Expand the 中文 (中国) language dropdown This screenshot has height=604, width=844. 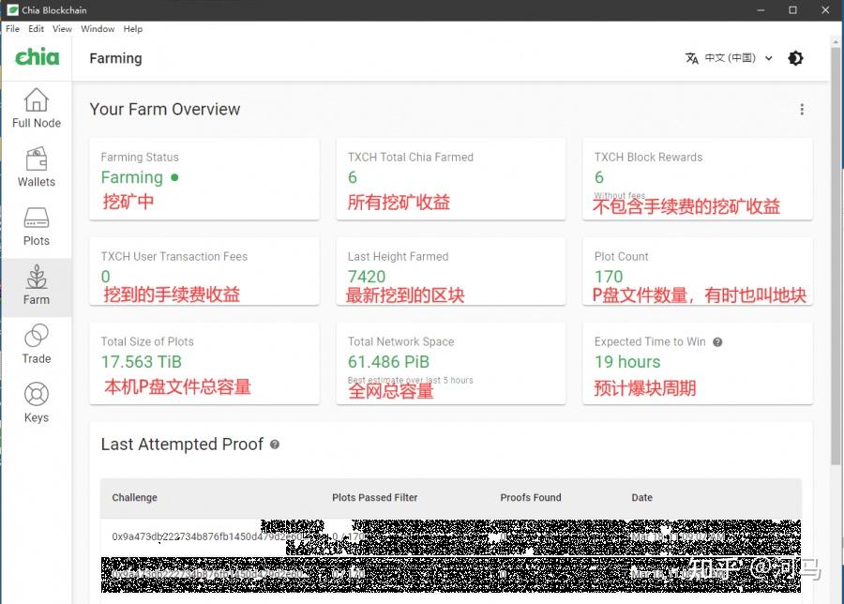[730, 58]
